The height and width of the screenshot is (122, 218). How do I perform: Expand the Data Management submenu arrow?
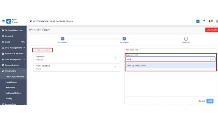tap(24, 48)
